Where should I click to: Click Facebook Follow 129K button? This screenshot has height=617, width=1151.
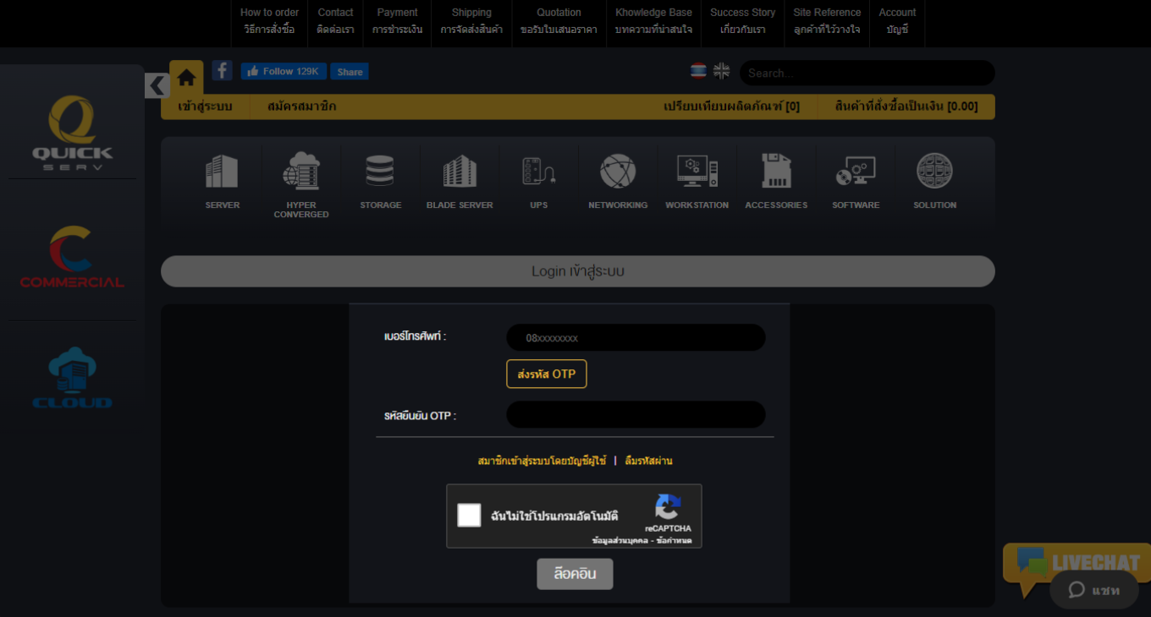click(284, 71)
